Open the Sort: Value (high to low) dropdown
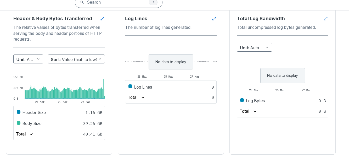The height and width of the screenshot is (157, 349). (76, 59)
